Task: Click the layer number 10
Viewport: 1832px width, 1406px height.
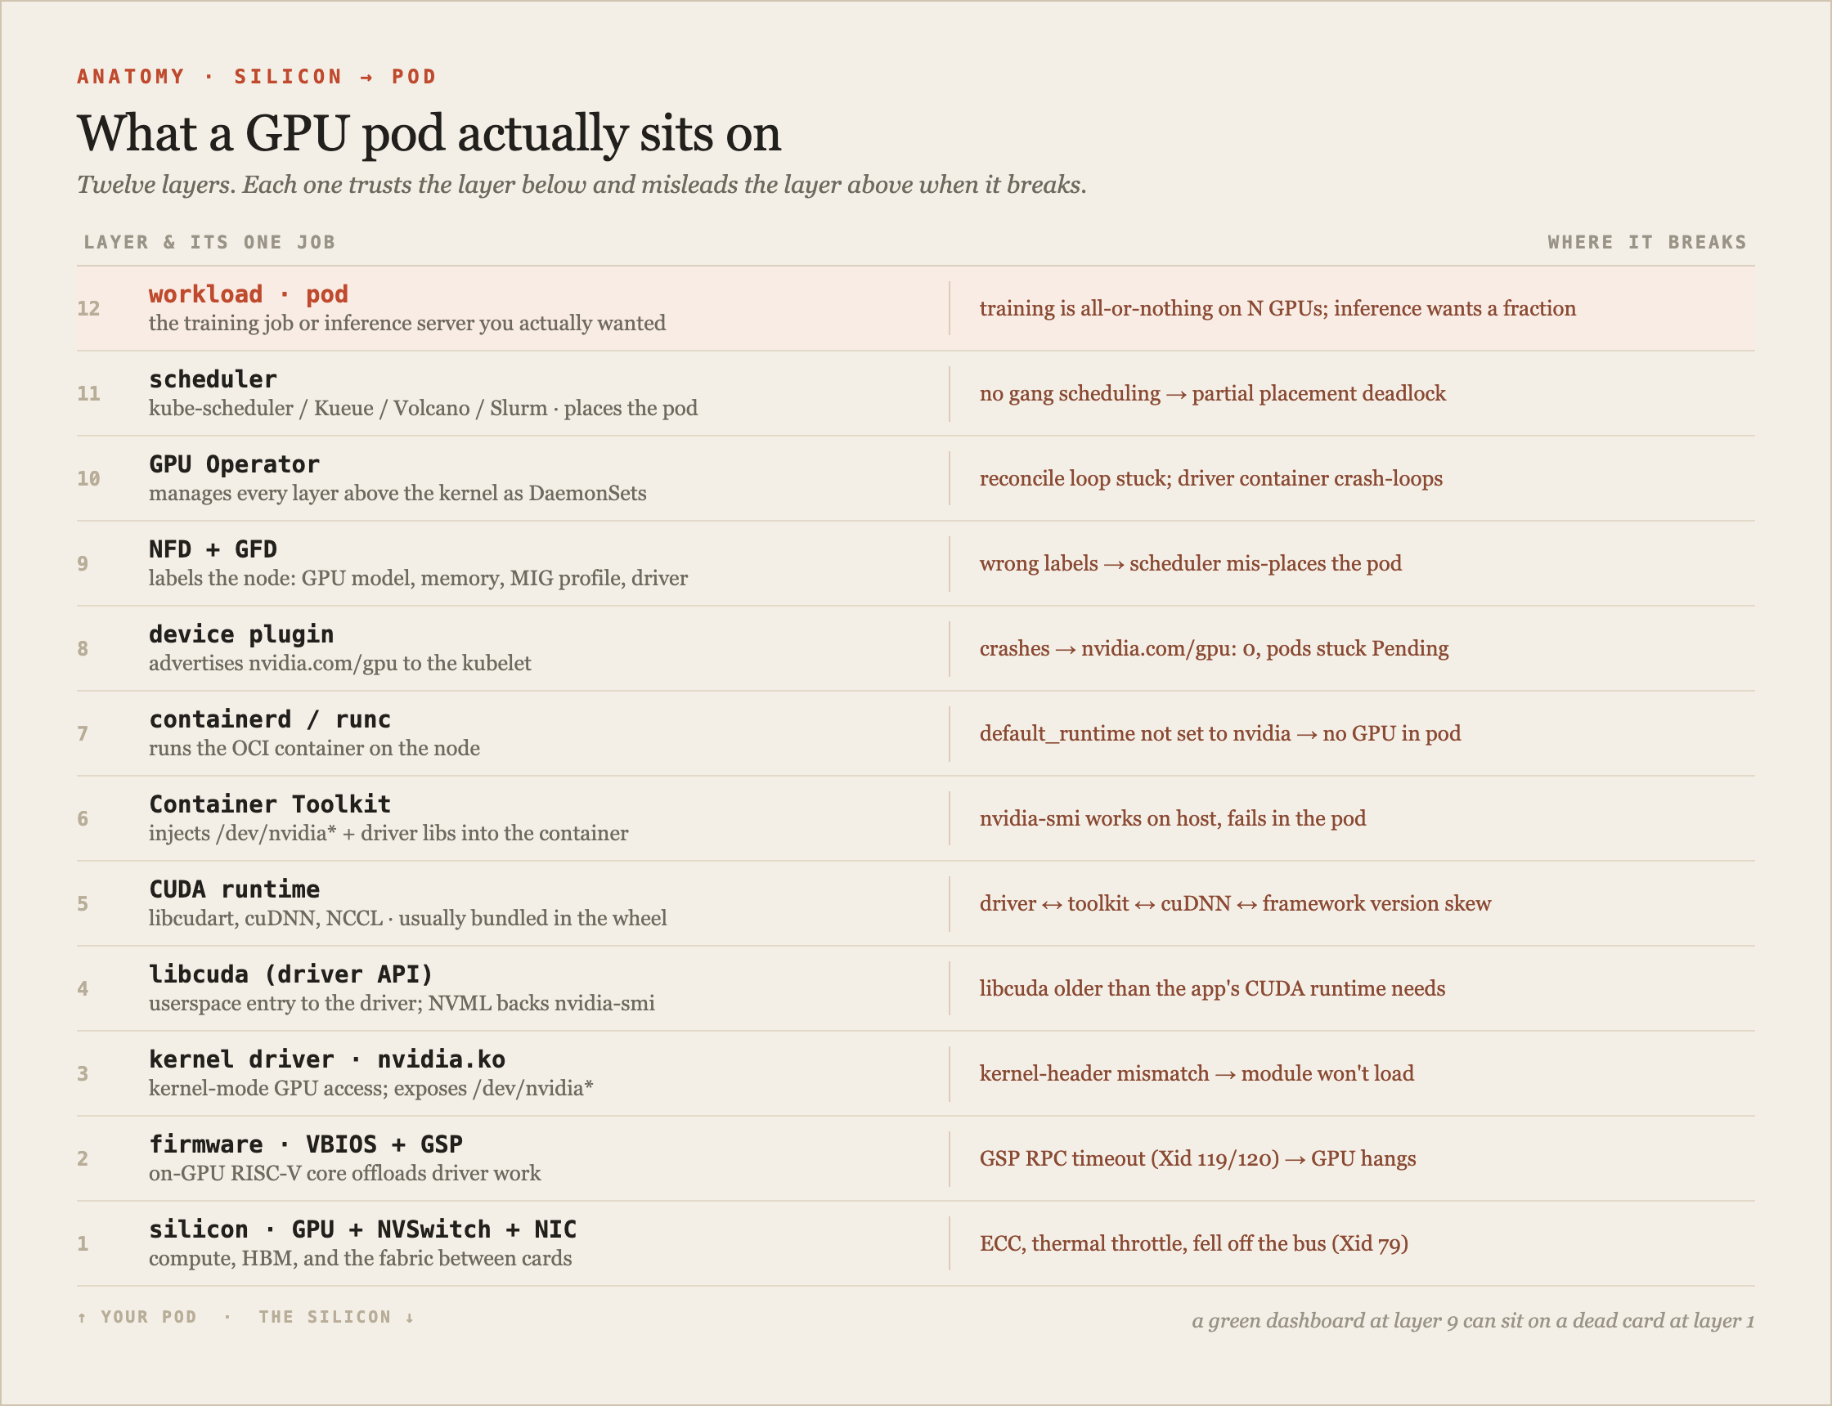Action: coord(89,479)
